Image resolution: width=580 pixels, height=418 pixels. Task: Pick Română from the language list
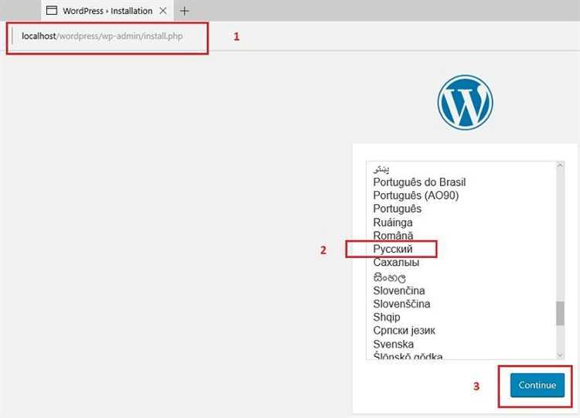pyautogui.click(x=393, y=236)
